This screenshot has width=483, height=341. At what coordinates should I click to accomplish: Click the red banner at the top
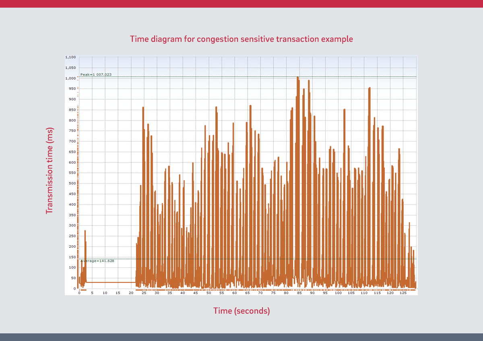pos(242,4)
